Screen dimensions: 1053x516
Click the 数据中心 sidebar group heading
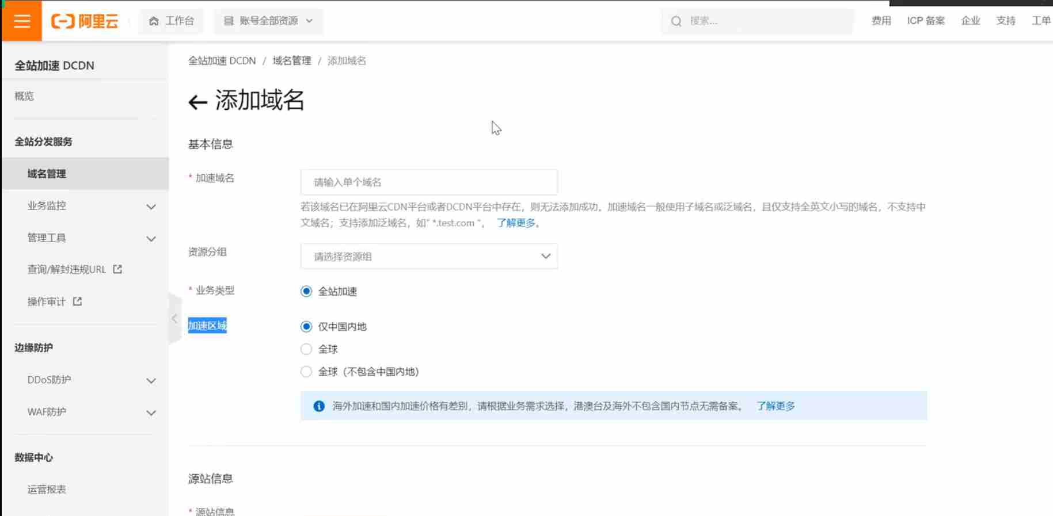click(33, 457)
